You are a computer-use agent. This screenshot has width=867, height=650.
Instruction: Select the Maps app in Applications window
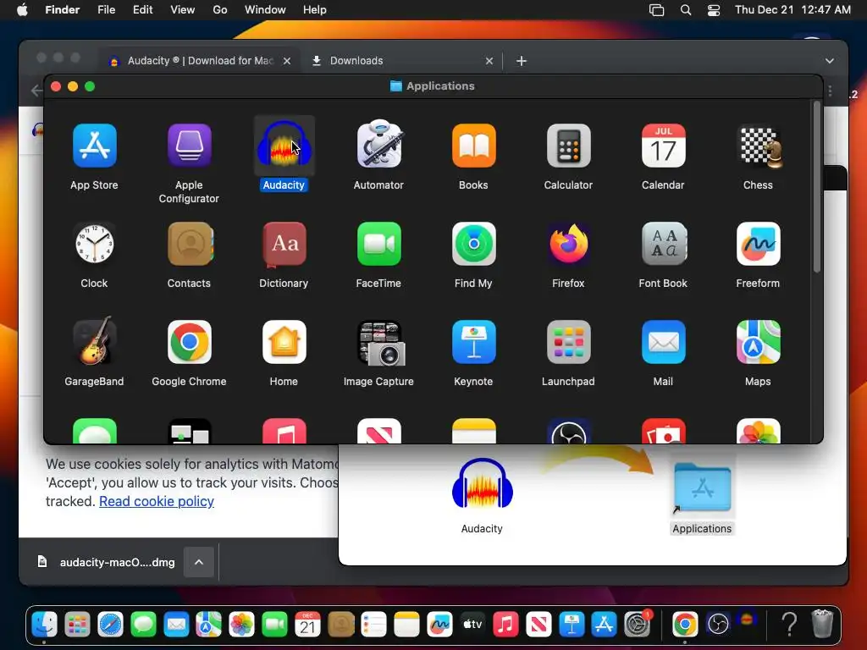758,342
